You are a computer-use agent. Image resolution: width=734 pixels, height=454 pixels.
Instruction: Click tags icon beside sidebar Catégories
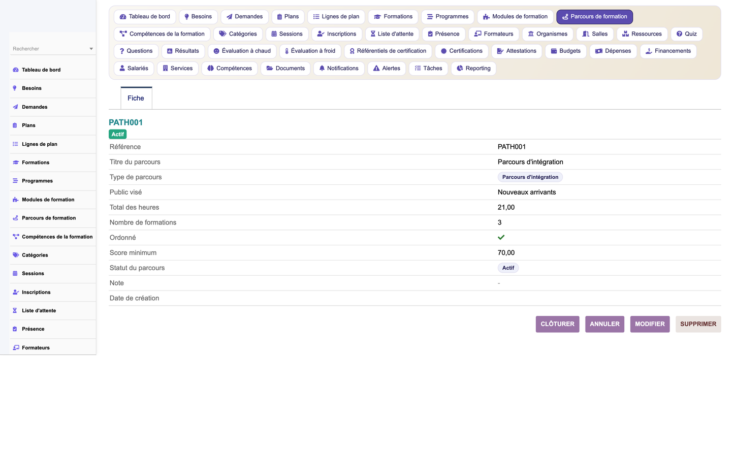pos(16,255)
